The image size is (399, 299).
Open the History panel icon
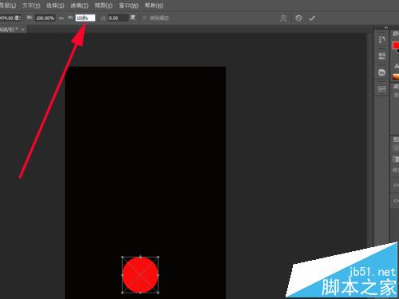tap(381, 40)
